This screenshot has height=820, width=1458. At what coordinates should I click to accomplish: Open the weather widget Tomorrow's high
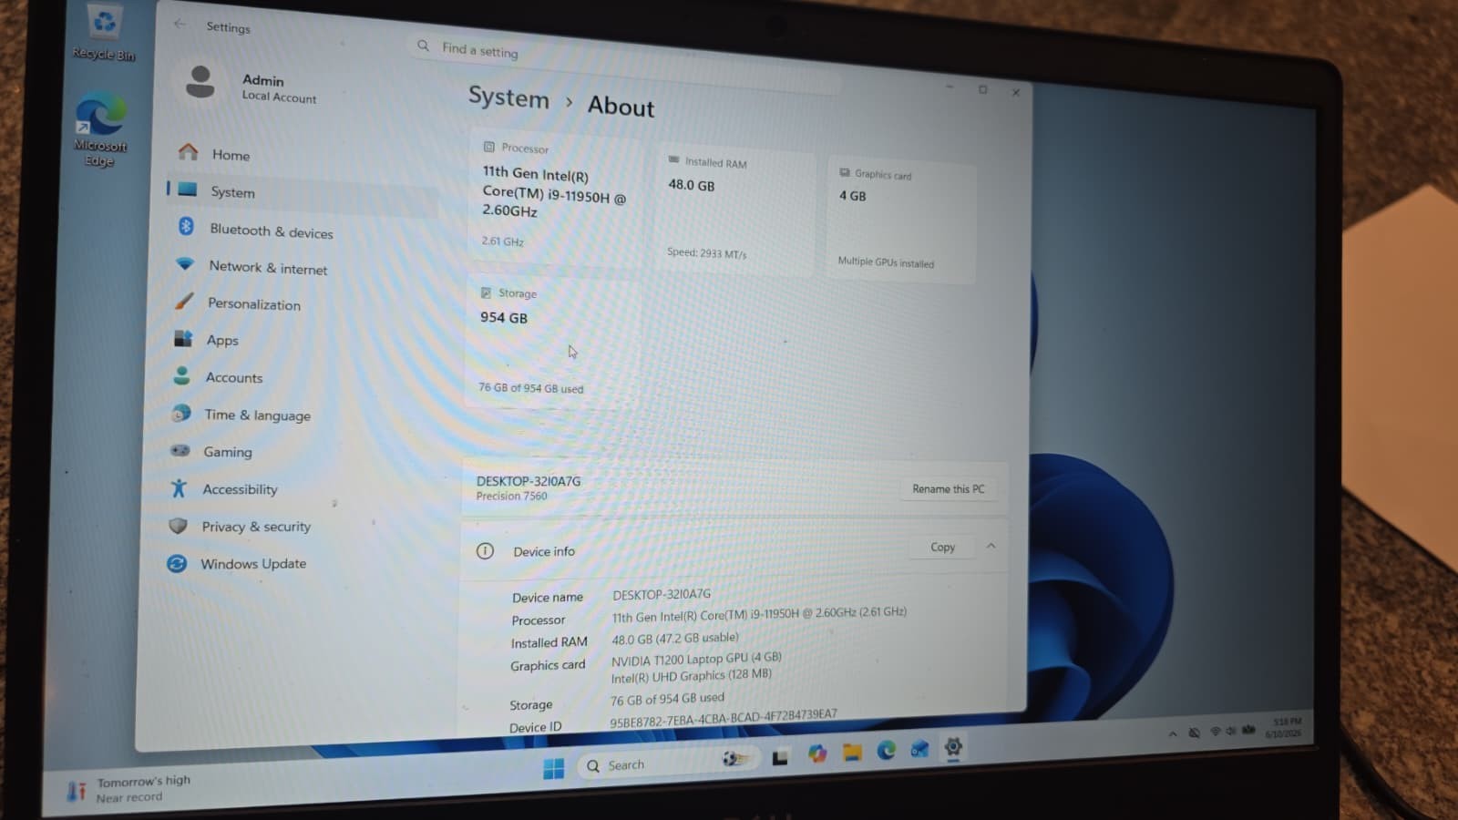tap(128, 789)
